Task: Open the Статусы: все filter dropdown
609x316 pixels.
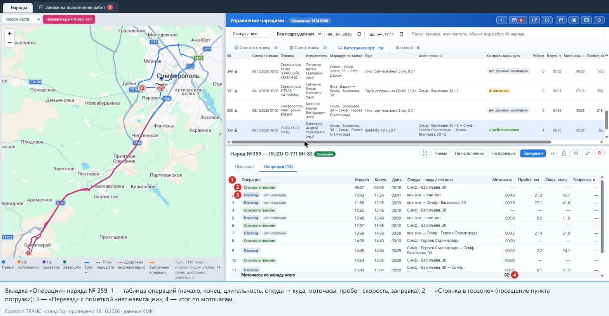Action: coord(250,34)
